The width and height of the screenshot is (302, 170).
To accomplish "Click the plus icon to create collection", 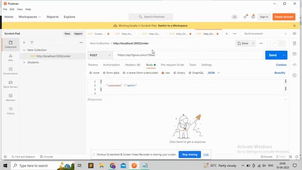I will (24, 42).
